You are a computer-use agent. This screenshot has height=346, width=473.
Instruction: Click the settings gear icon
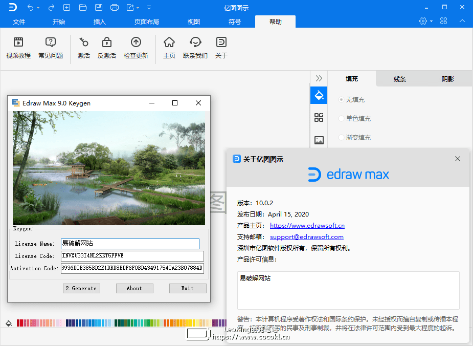(423, 21)
